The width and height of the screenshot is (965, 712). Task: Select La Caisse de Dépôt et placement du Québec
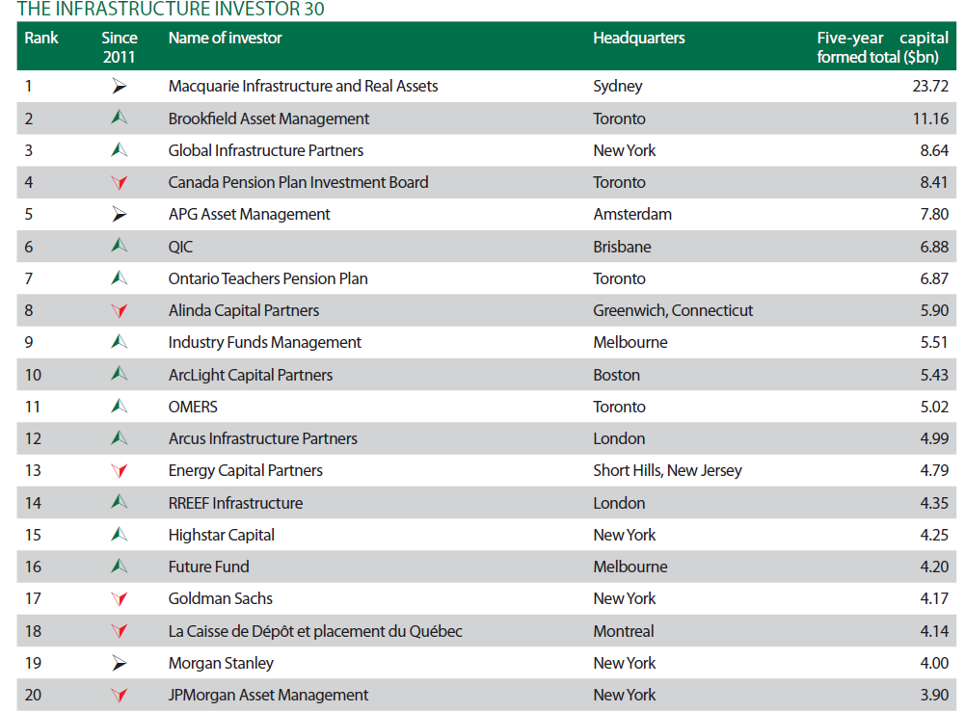315,631
